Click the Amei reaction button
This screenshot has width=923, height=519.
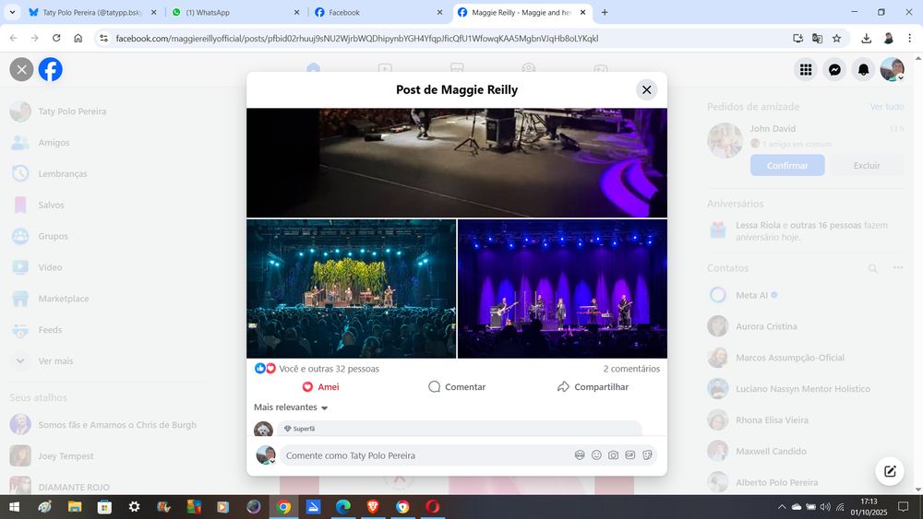pyautogui.click(x=321, y=387)
